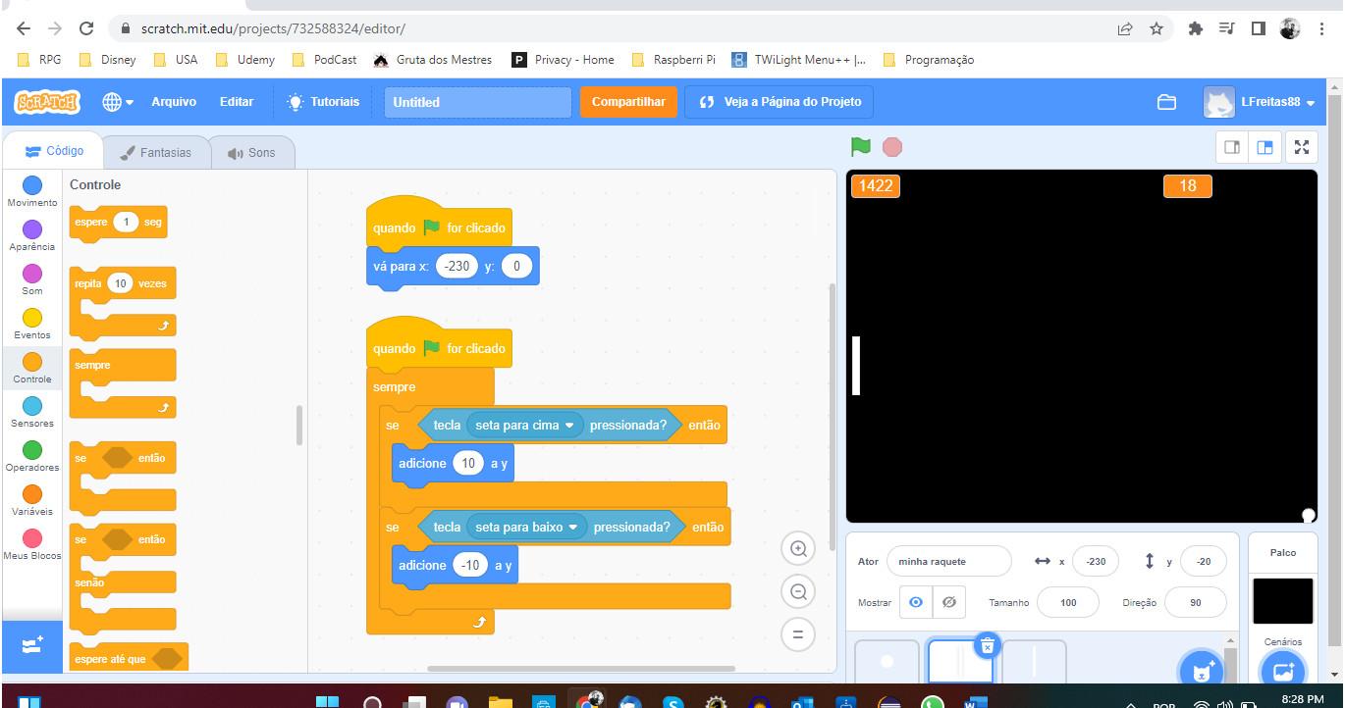
Task: Open the Movimento blocks category
Action: click(x=32, y=191)
